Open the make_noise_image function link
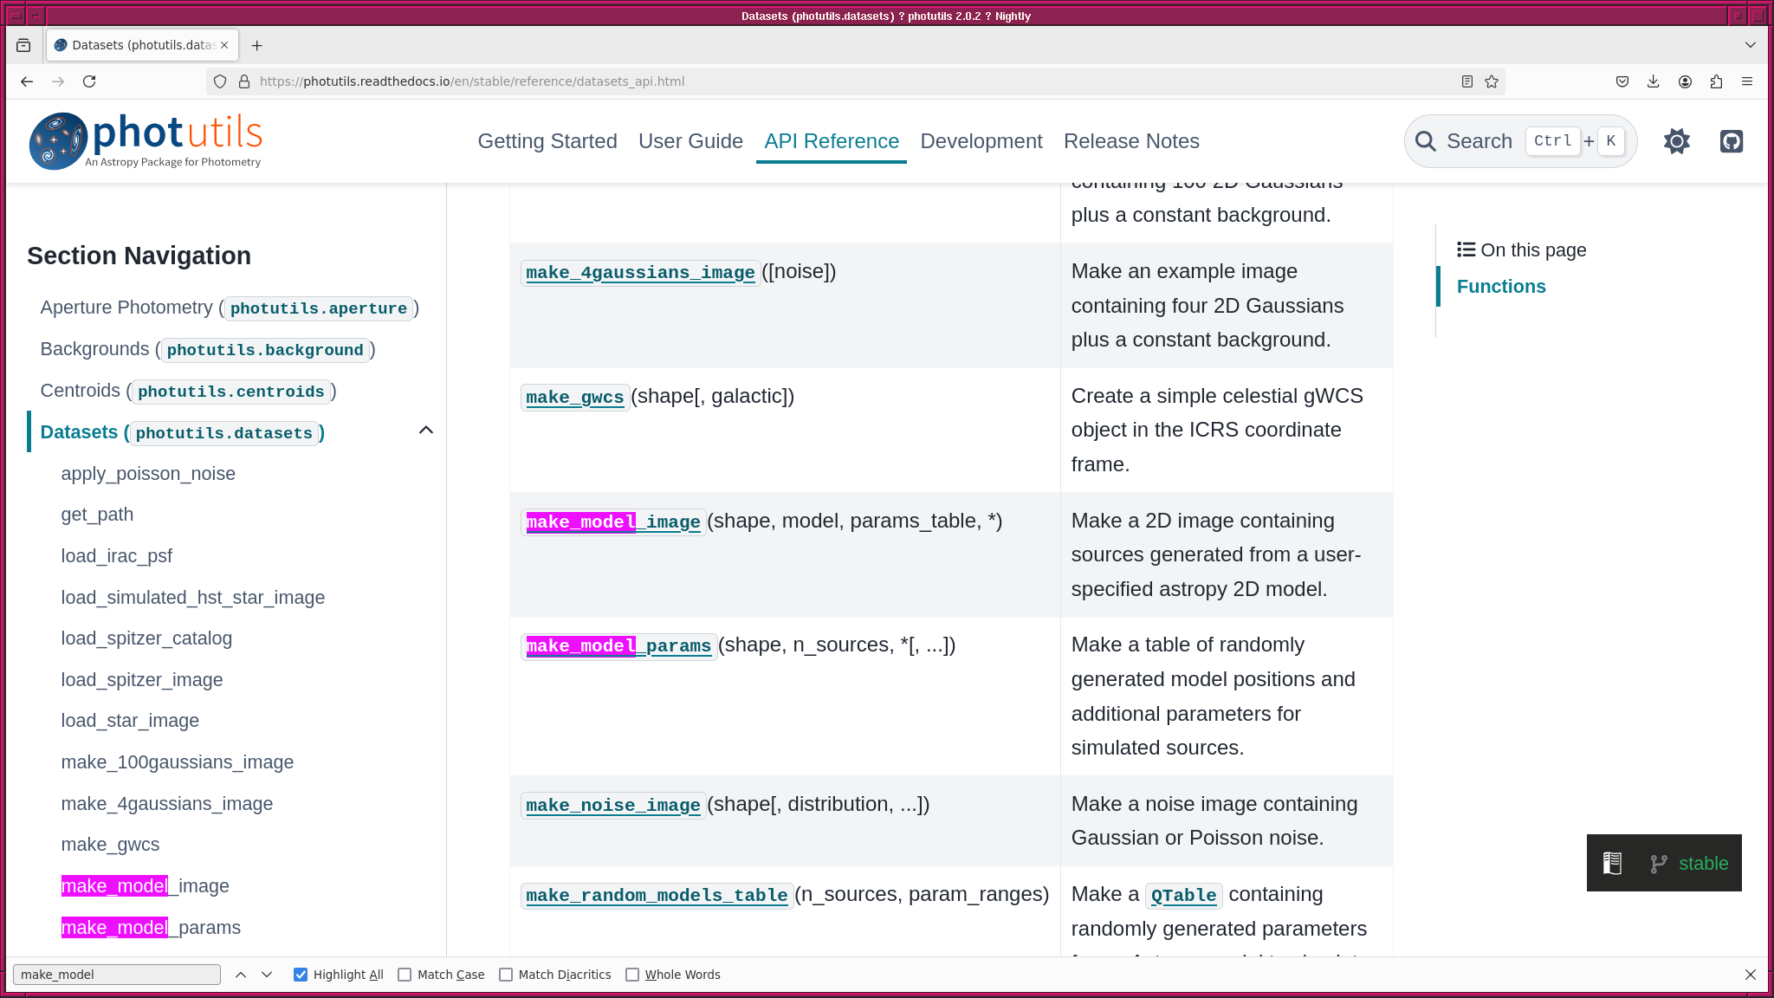The height and width of the screenshot is (998, 1774). pyautogui.click(x=612, y=806)
